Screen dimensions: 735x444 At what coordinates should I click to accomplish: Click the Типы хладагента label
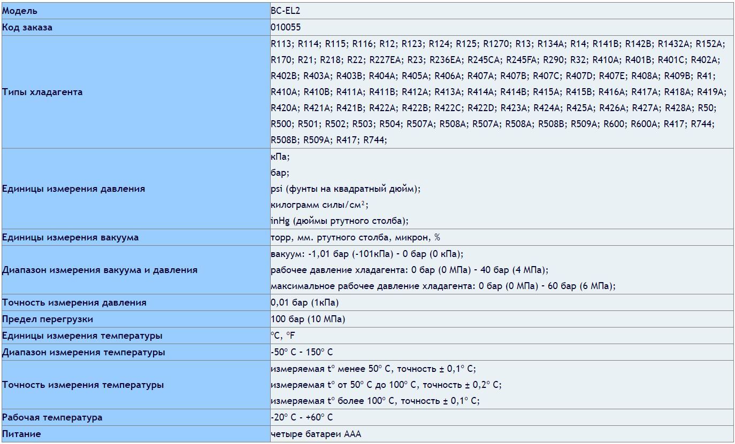[x=42, y=92]
